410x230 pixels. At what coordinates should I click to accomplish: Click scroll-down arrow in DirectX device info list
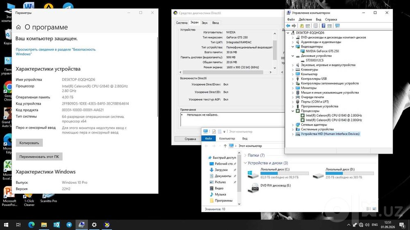(275, 68)
